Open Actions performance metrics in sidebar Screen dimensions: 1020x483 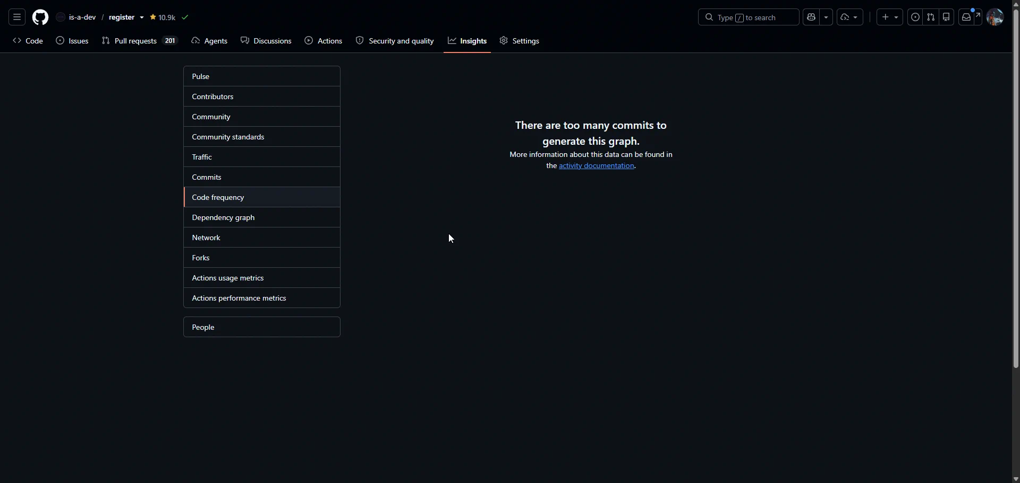262,298
